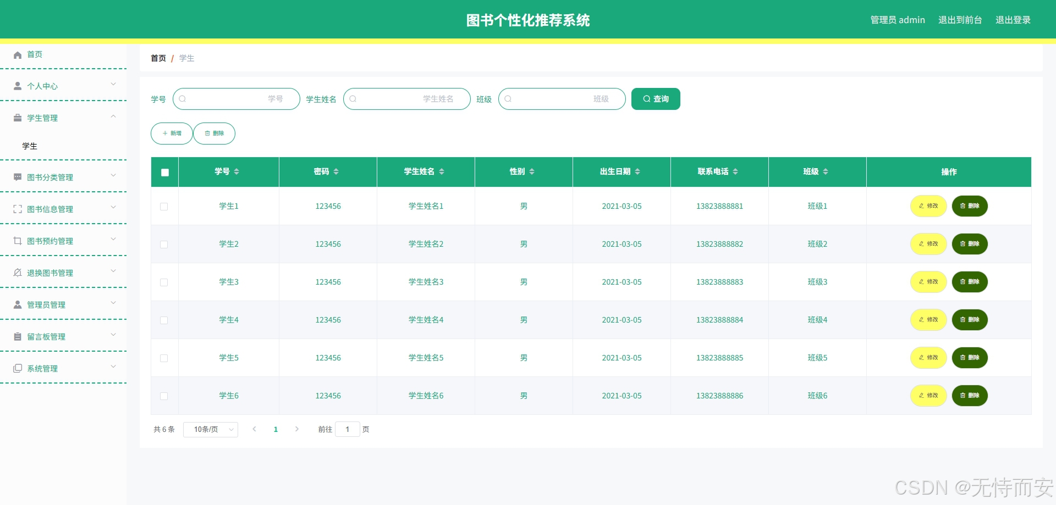1056x505 pixels.
Task: Click the 图书分类管理 chat icon
Action: (x=18, y=177)
